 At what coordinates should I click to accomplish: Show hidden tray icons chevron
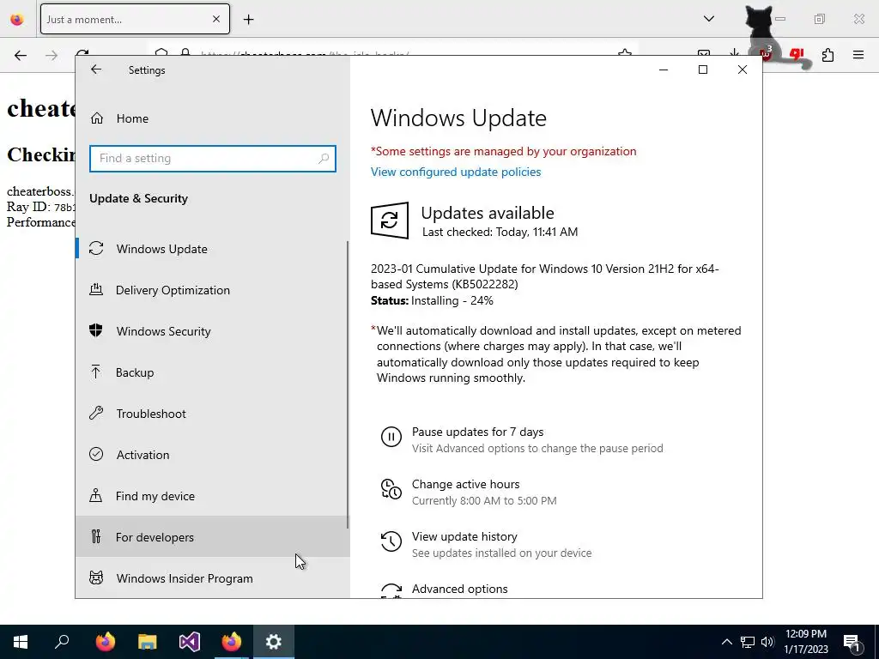click(726, 642)
